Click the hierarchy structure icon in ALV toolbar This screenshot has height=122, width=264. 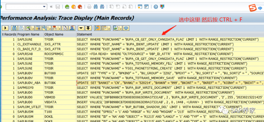pos(55,28)
